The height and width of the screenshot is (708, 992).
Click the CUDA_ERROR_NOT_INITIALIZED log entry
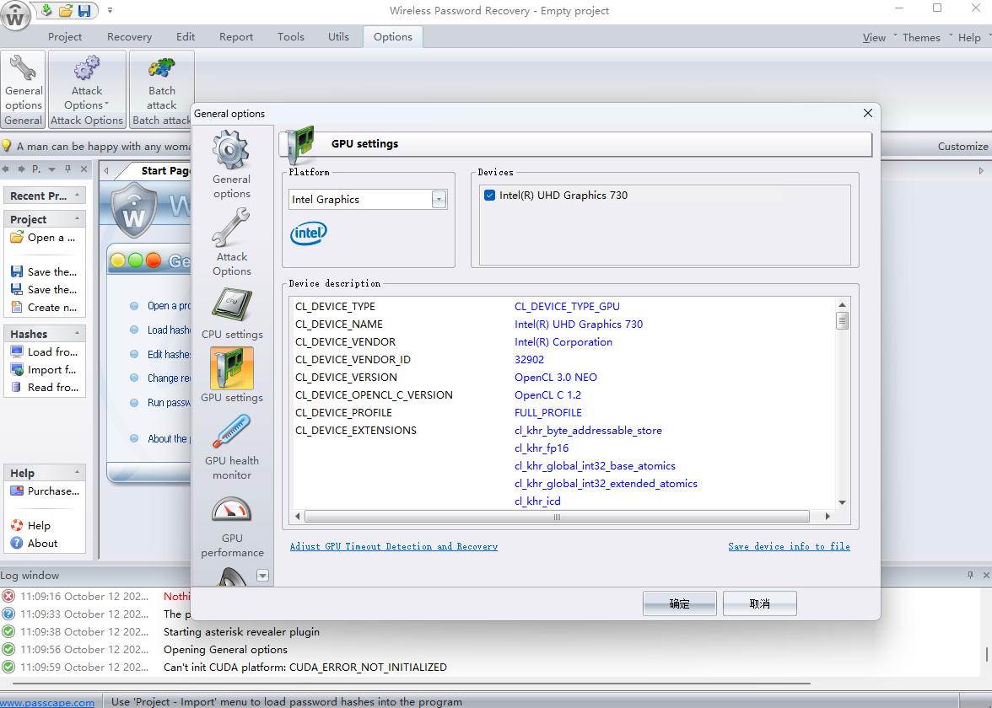305,667
